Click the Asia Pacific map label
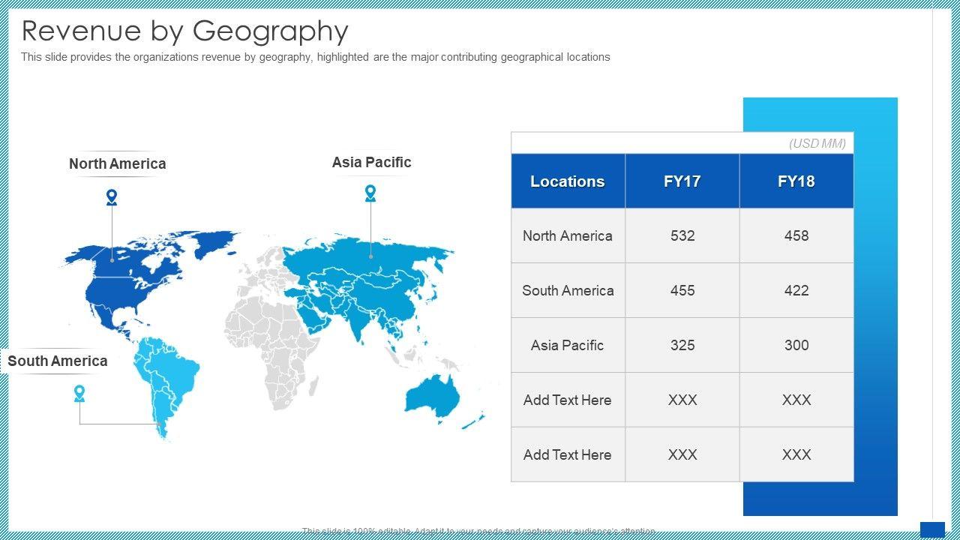 371,162
